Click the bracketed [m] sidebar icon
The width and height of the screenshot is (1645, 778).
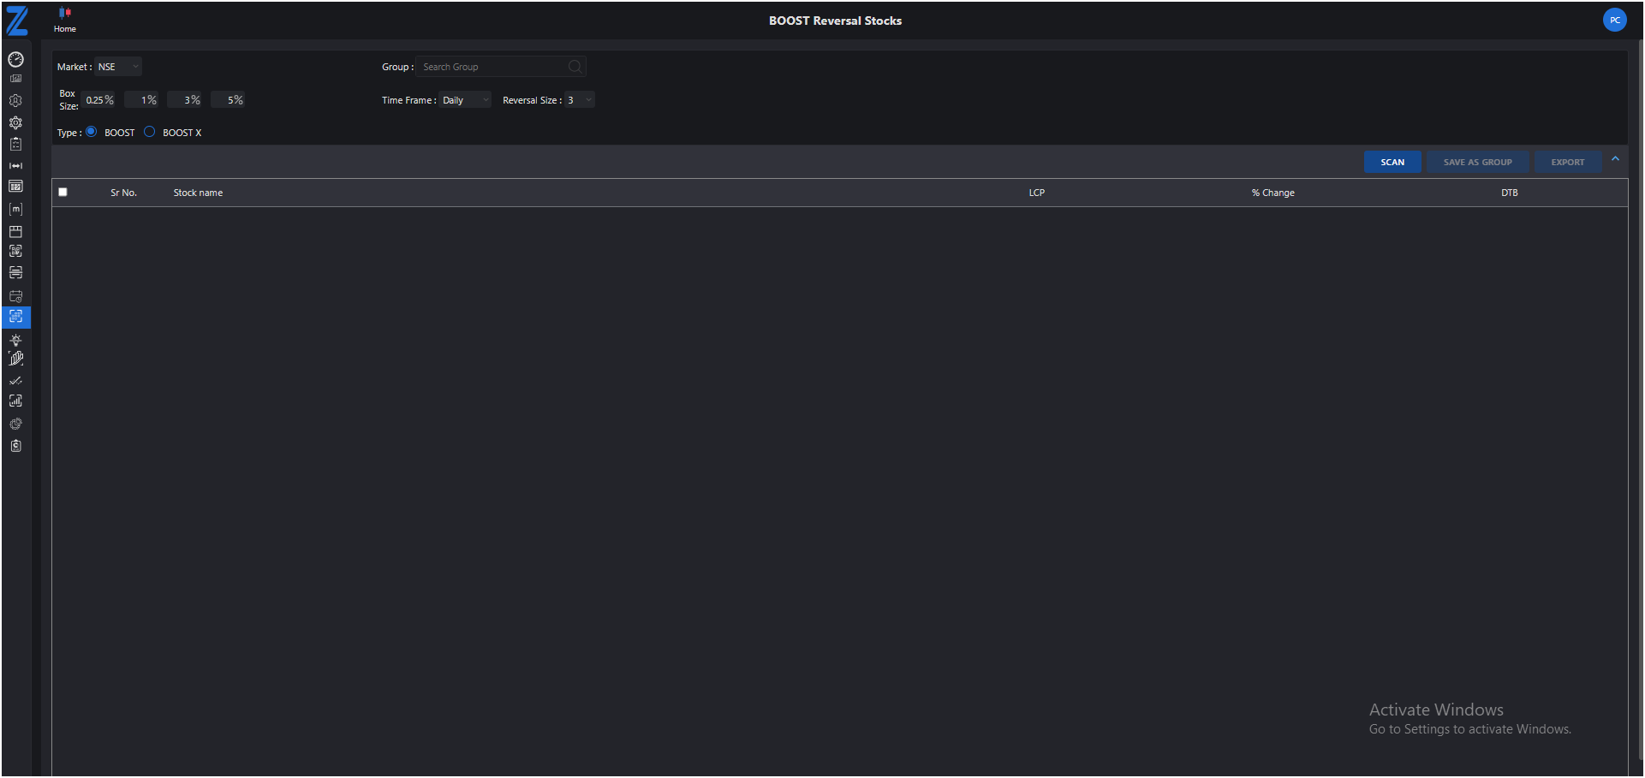point(15,209)
